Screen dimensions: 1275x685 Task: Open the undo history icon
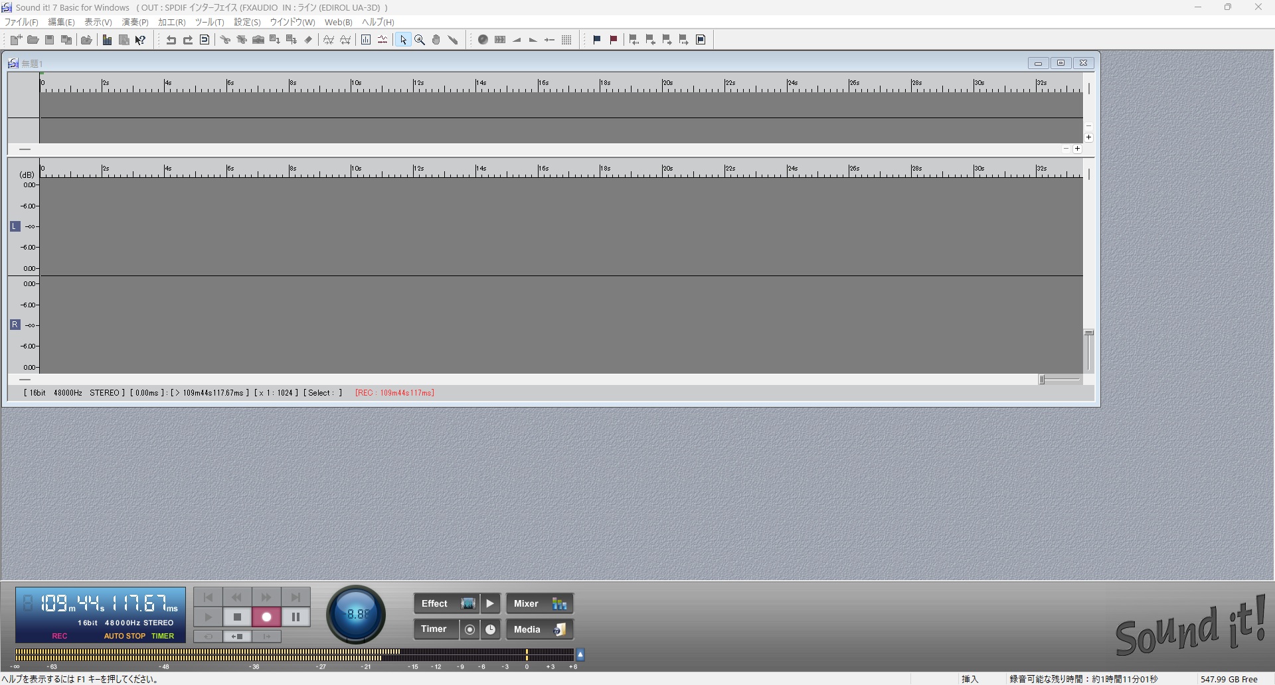tap(205, 40)
